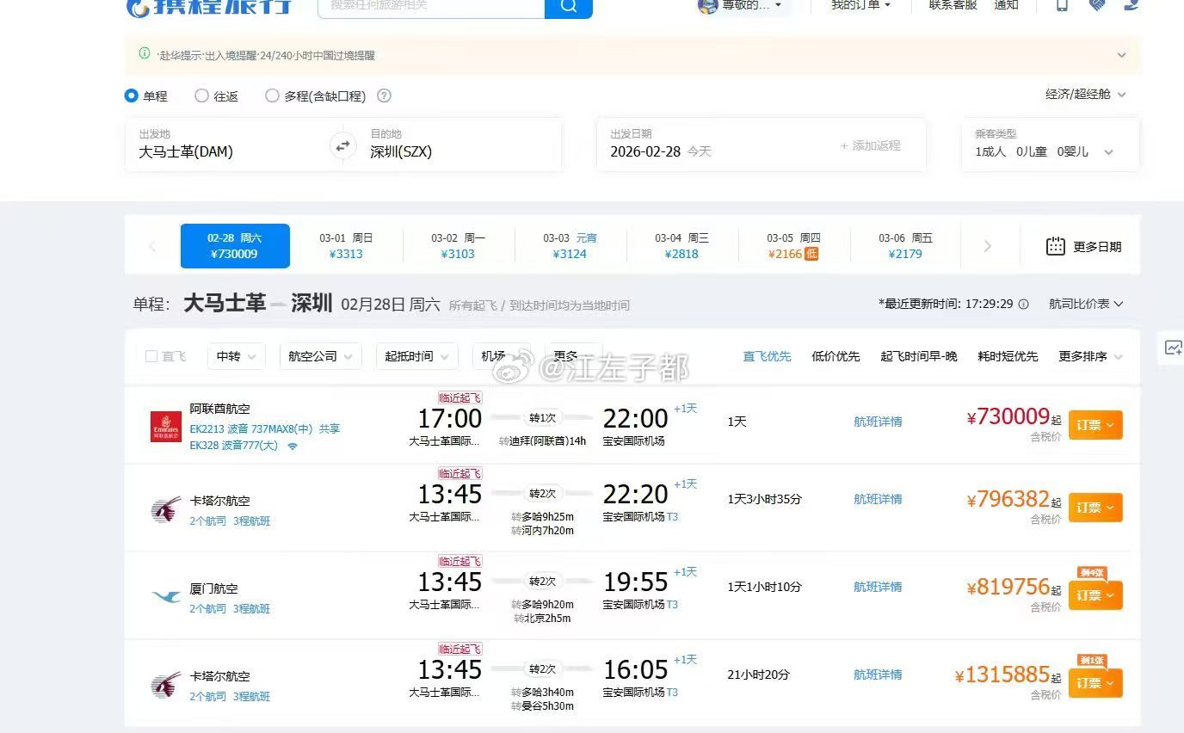Click the Emirates airline logo

[166, 427]
